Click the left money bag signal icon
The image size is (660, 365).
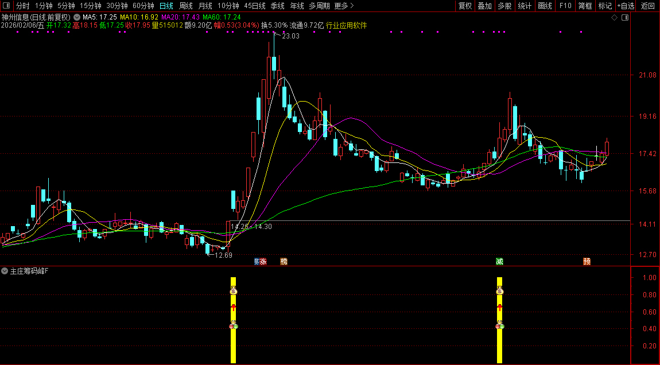pos(234,290)
